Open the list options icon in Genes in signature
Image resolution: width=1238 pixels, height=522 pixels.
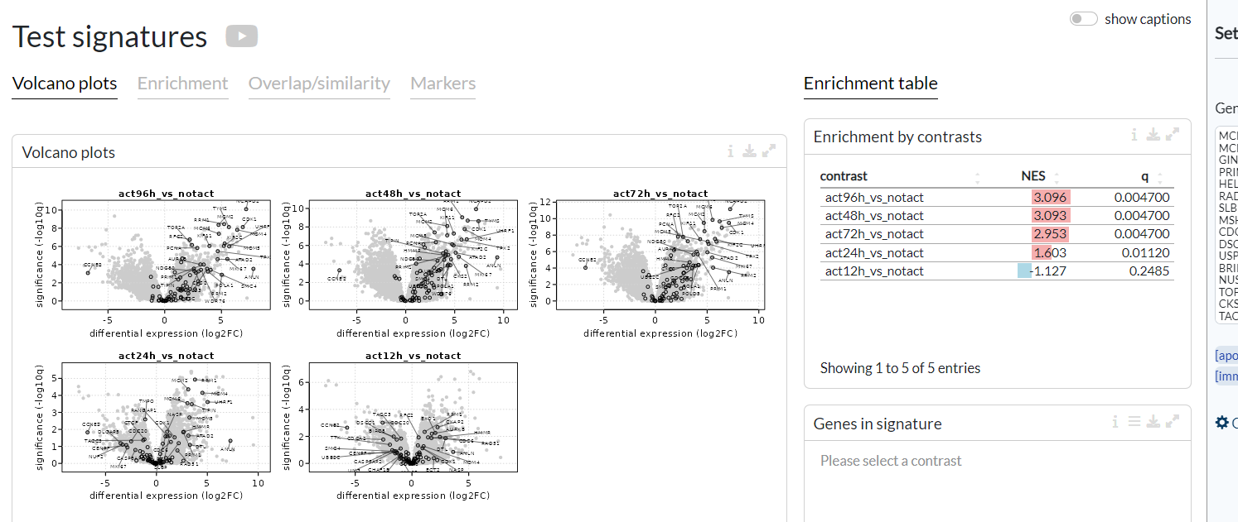[x=1134, y=421]
